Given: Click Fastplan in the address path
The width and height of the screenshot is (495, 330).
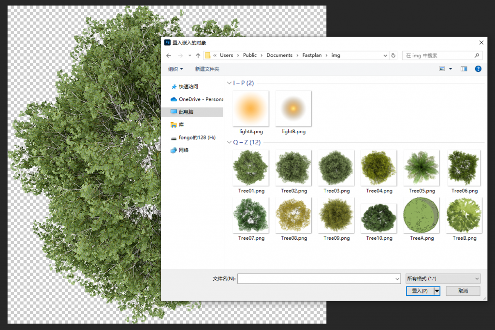Looking at the screenshot, I should point(312,55).
